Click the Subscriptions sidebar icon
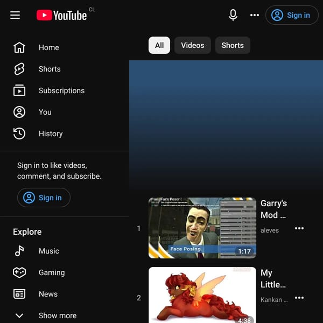This screenshot has height=323, width=323. (x=19, y=90)
